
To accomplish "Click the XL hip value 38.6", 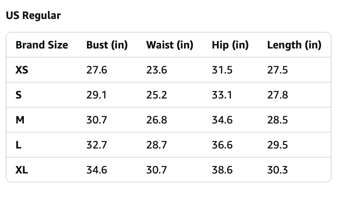I will (x=222, y=170).
